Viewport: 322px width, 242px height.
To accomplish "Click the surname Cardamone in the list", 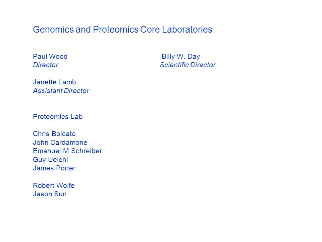I will coord(69,143).
